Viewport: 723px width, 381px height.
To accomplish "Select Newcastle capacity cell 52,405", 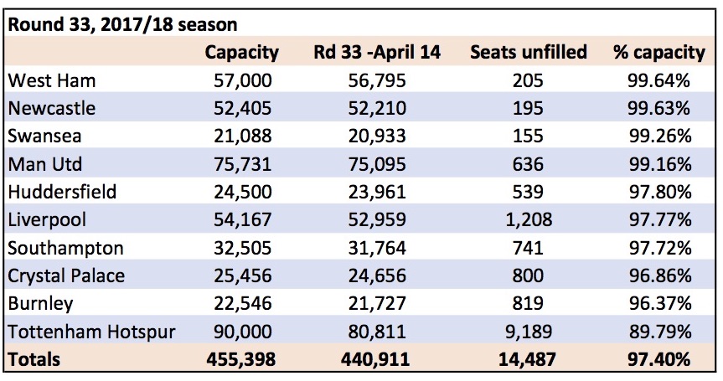I will [x=243, y=108].
